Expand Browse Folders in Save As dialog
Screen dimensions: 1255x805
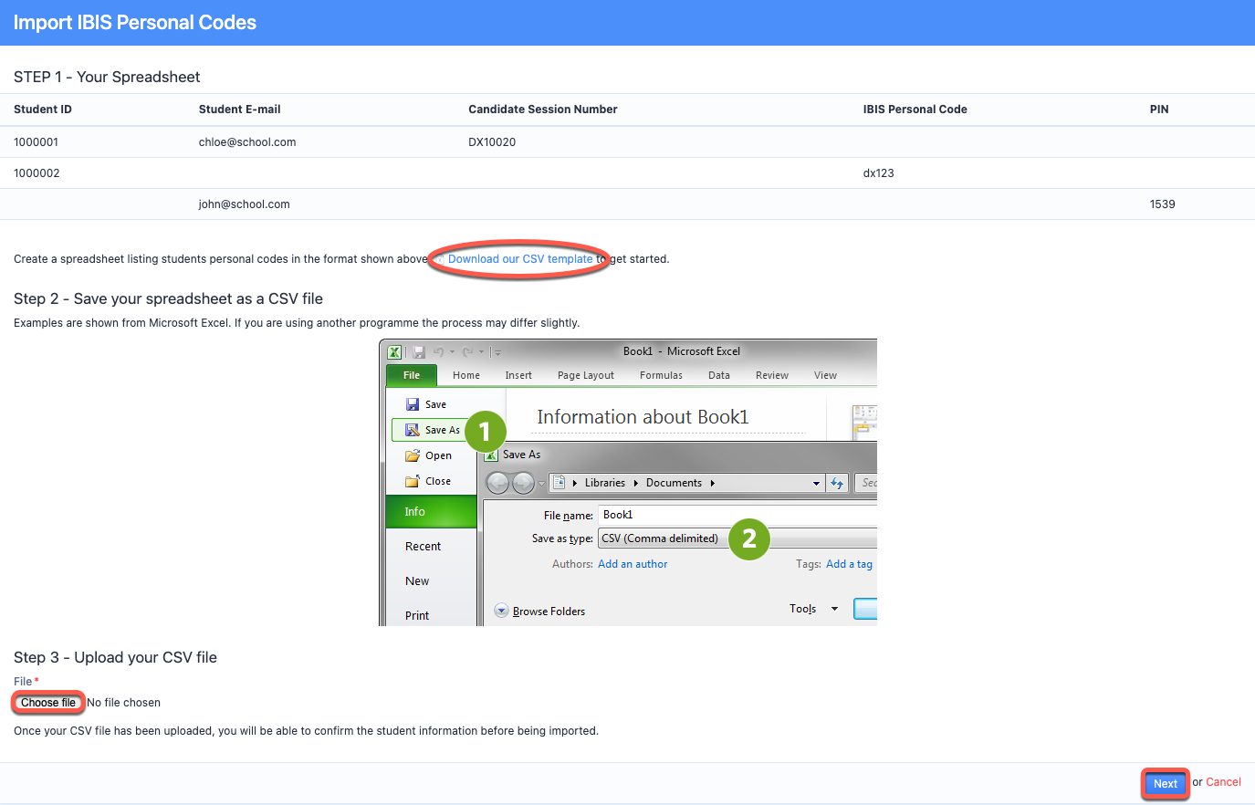pyautogui.click(x=502, y=611)
